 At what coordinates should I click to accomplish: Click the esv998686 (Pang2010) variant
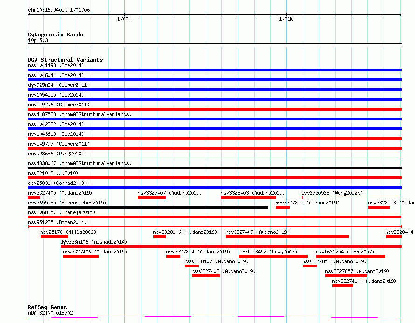(56, 154)
